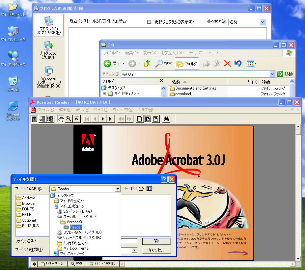Select the text selection tool in Acrobat
This screenshot has width=305, height=270.
coord(76,119)
